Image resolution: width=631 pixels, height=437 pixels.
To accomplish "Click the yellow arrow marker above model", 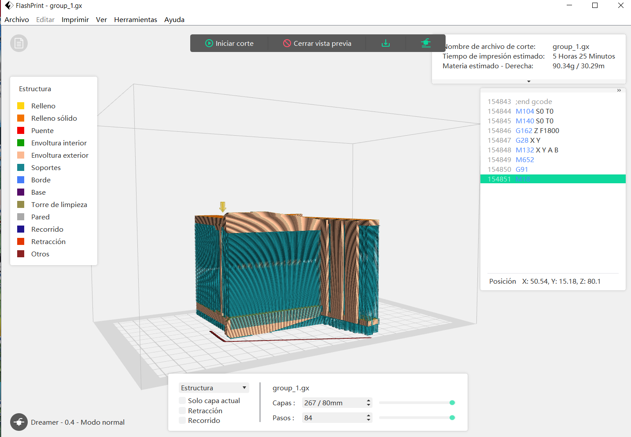I will pos(223,207).
